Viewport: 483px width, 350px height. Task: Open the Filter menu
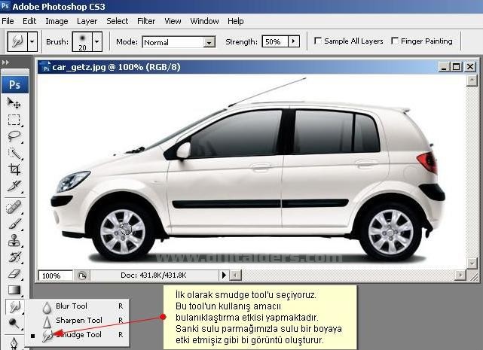pyautogui.click(x=146, y=21)
